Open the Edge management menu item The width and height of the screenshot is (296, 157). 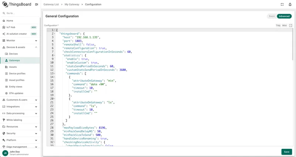(20, 147)
